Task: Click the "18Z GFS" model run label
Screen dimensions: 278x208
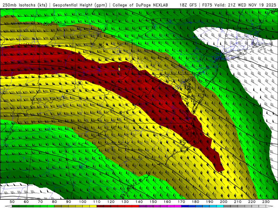Action: (188, 5)
